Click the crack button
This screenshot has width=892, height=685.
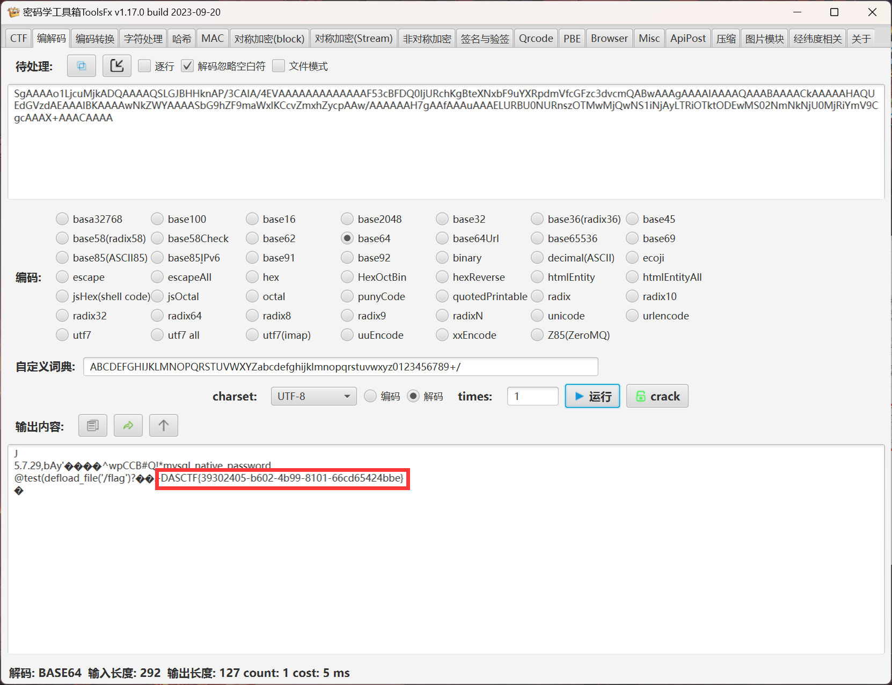[657, 396]
